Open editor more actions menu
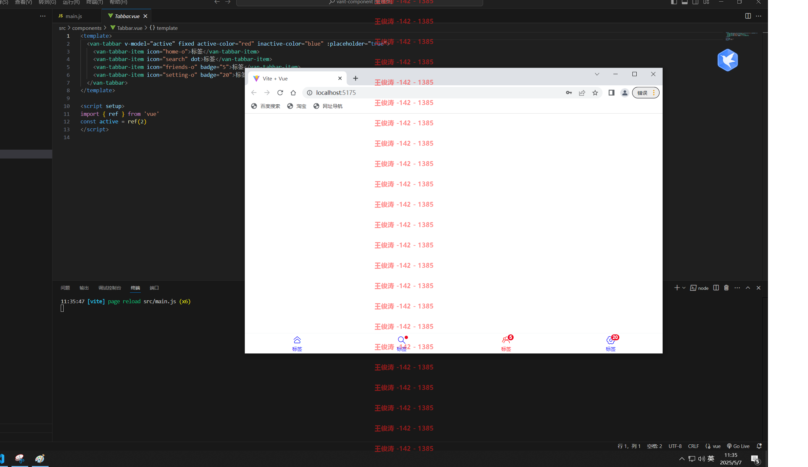The width and height of the screenshot is (808, 467). click(x=758, y=16)
